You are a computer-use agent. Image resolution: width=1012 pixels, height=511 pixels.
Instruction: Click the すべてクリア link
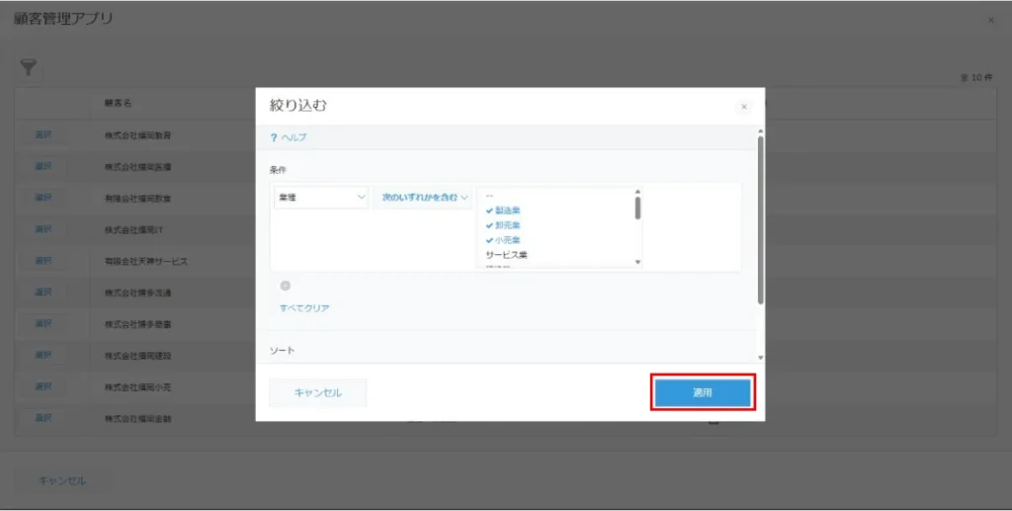point(304,308)
